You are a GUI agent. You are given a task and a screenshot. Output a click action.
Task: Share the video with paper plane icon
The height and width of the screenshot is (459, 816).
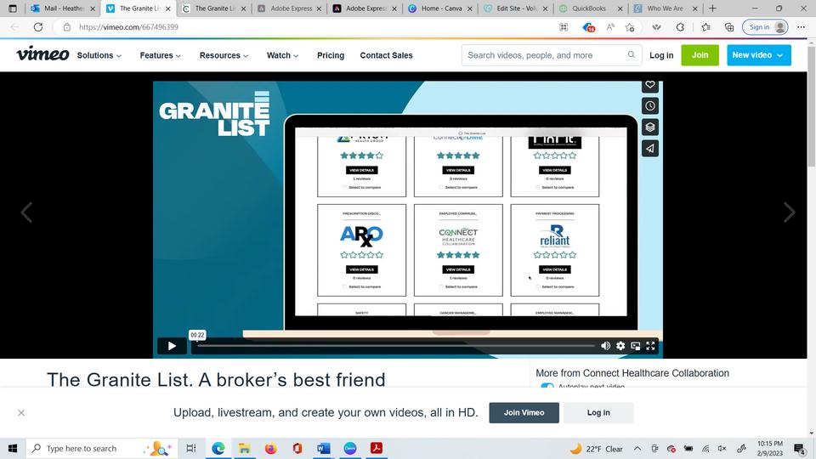[x=650, y=148]
